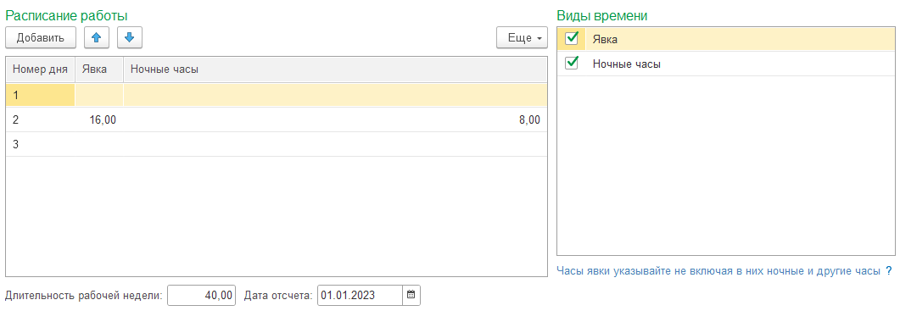Focus the Дата отсчета date field
This screenshot has height=311, width=900.
(x=360, y=296)
